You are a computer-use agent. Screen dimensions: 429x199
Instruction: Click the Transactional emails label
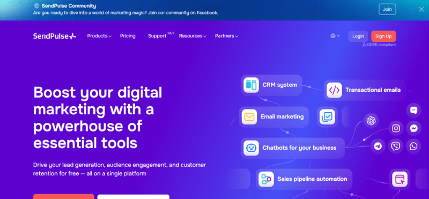click(373, 90)
